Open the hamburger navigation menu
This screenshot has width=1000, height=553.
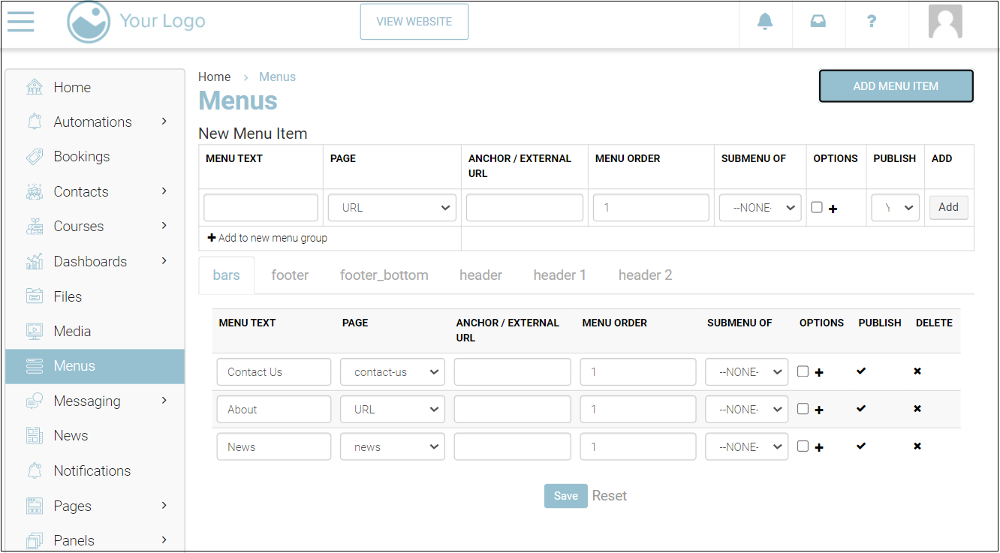click(x=21, y=21)
